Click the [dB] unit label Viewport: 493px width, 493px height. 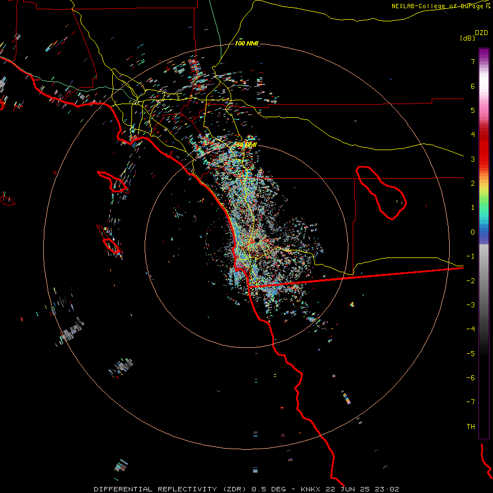(x=468, y=38)
